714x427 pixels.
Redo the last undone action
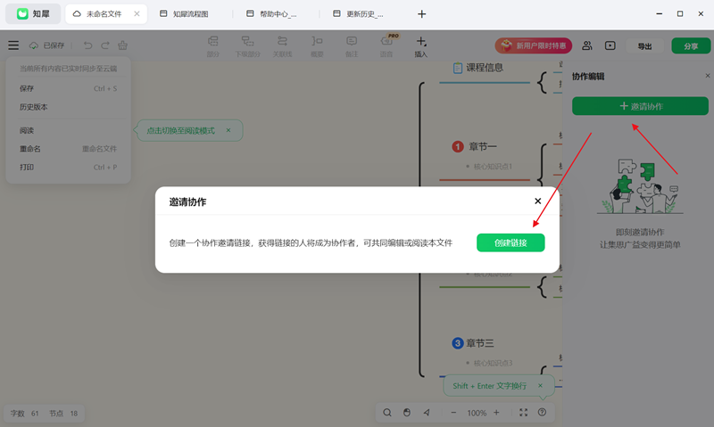105,45
